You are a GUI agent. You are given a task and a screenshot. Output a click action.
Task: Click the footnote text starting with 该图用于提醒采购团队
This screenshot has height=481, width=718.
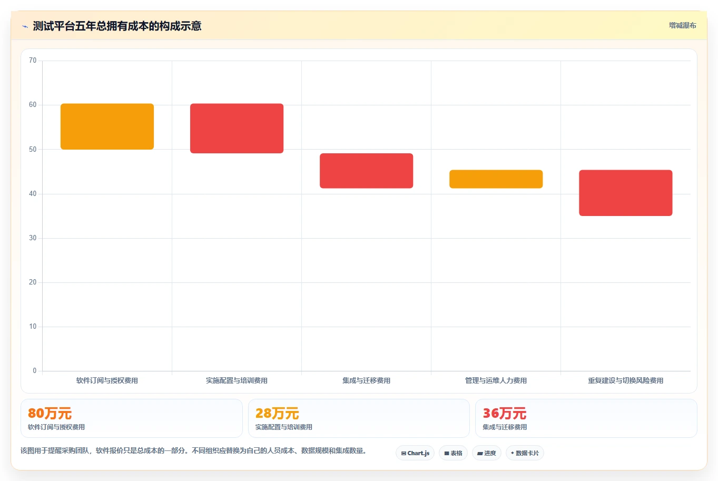click(194, 451)
